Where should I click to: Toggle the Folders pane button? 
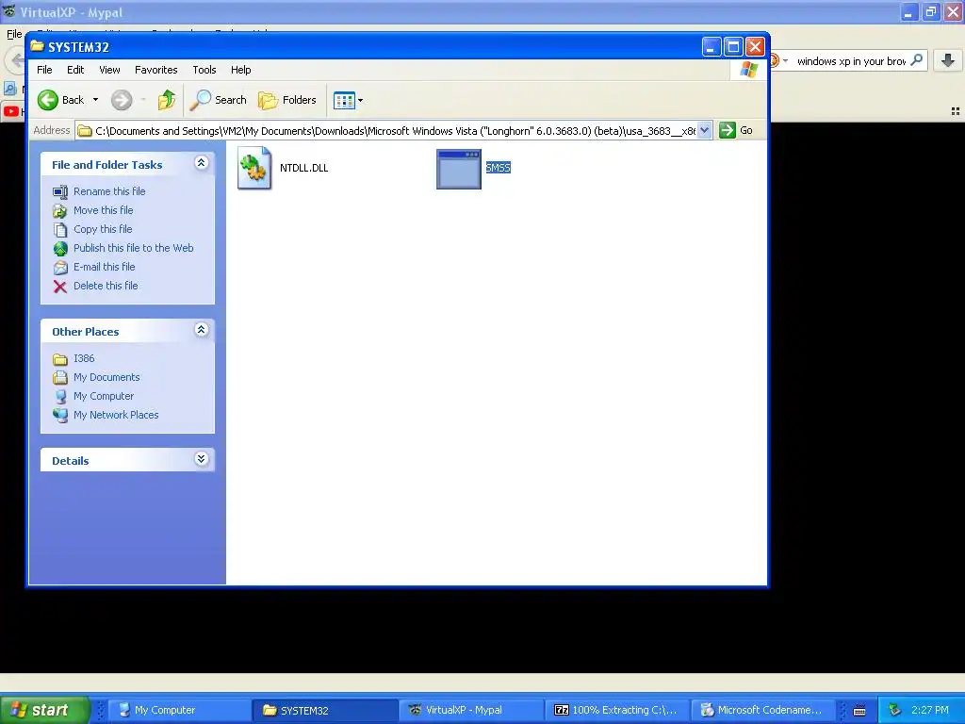tap(286, 100)
